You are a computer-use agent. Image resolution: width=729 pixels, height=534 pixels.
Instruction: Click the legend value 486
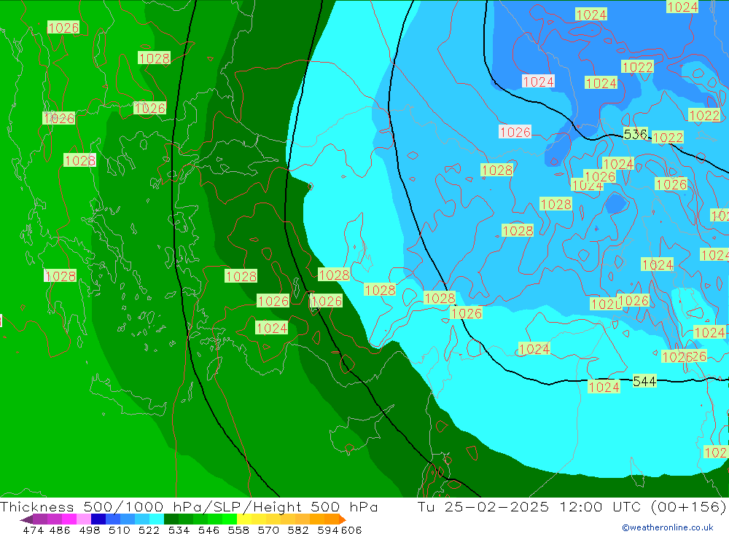tap(60, 530)
